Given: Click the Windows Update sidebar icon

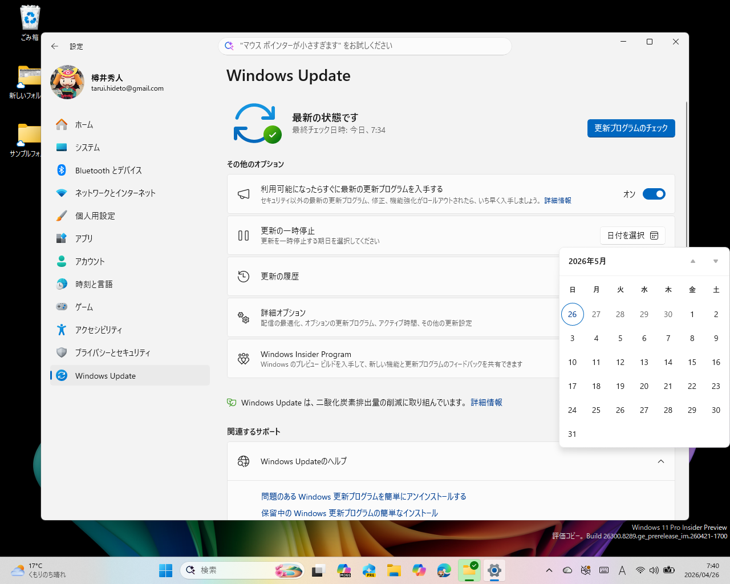Looking at the screenshot, I should (62, 375).
